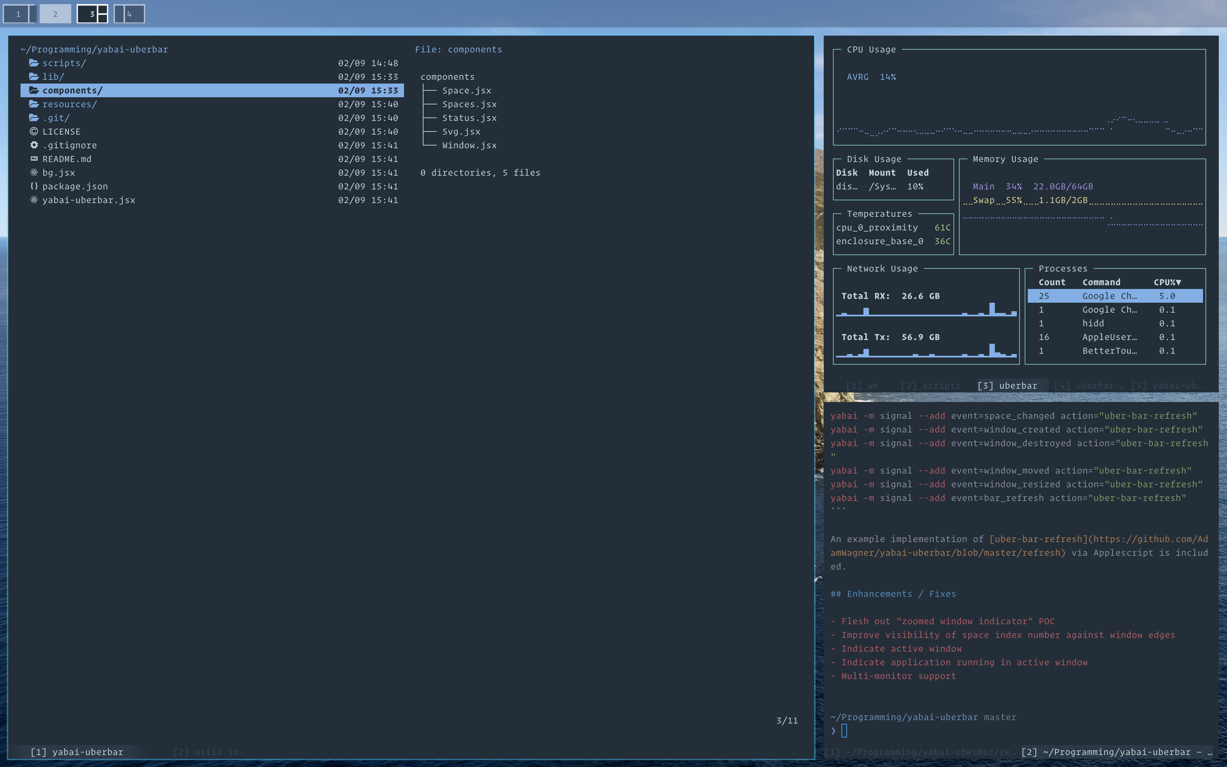1227x767 pixels.
Task: Switch to space 1 in top bar
Action: coord(19,14)
